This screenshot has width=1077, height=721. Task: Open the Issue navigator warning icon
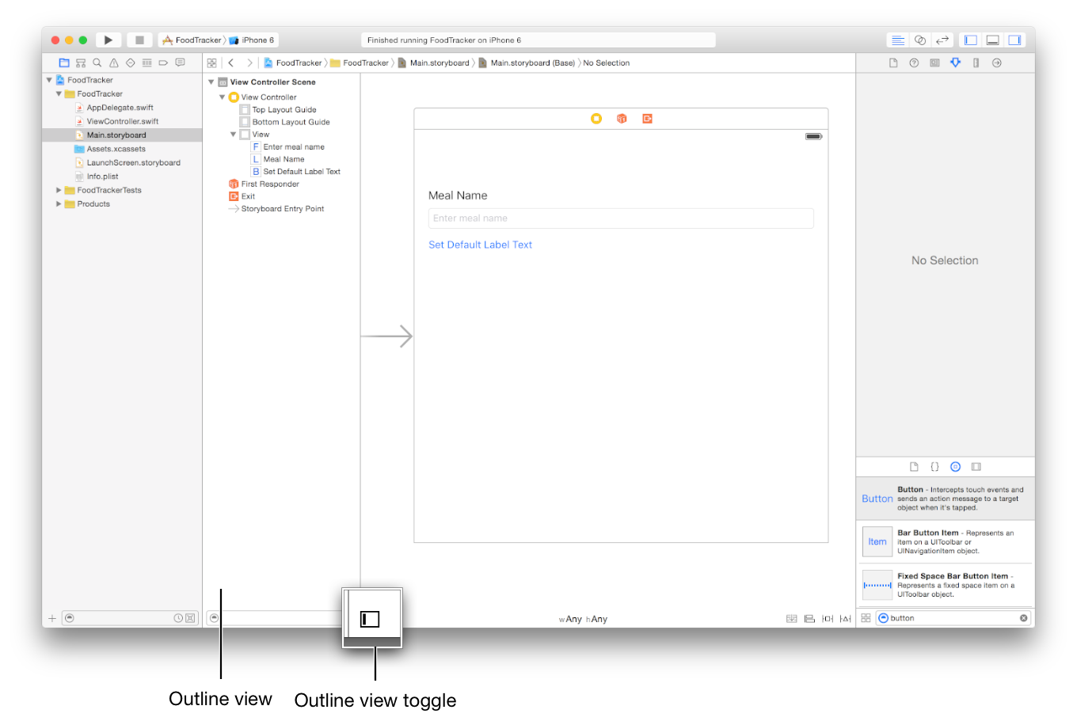pyautogui.click(x=114, y=63)
